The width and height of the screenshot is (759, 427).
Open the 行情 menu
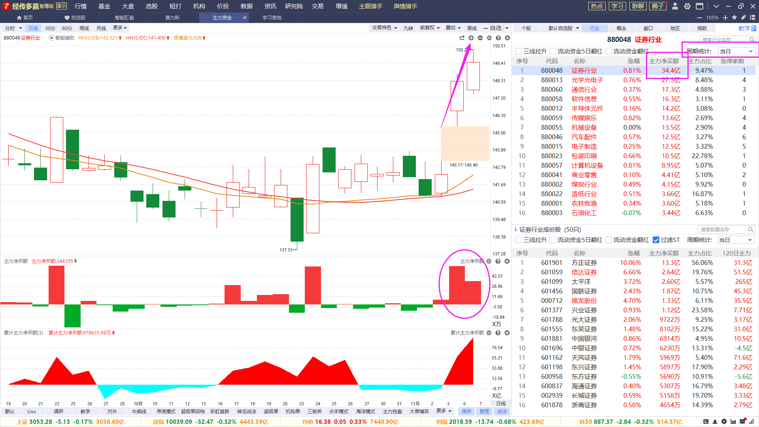pyautogui.click(x=80, y=6)
